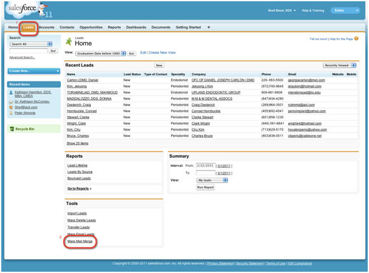The height and width of the screenshot is (273, 369).
Task: Click the Interval To date field
Action: (x=205, y=173)
